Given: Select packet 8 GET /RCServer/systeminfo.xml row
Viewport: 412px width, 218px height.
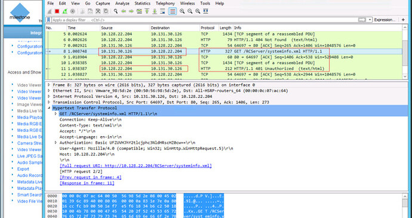Looking at the screenshot, I should (x=223, y=51).
